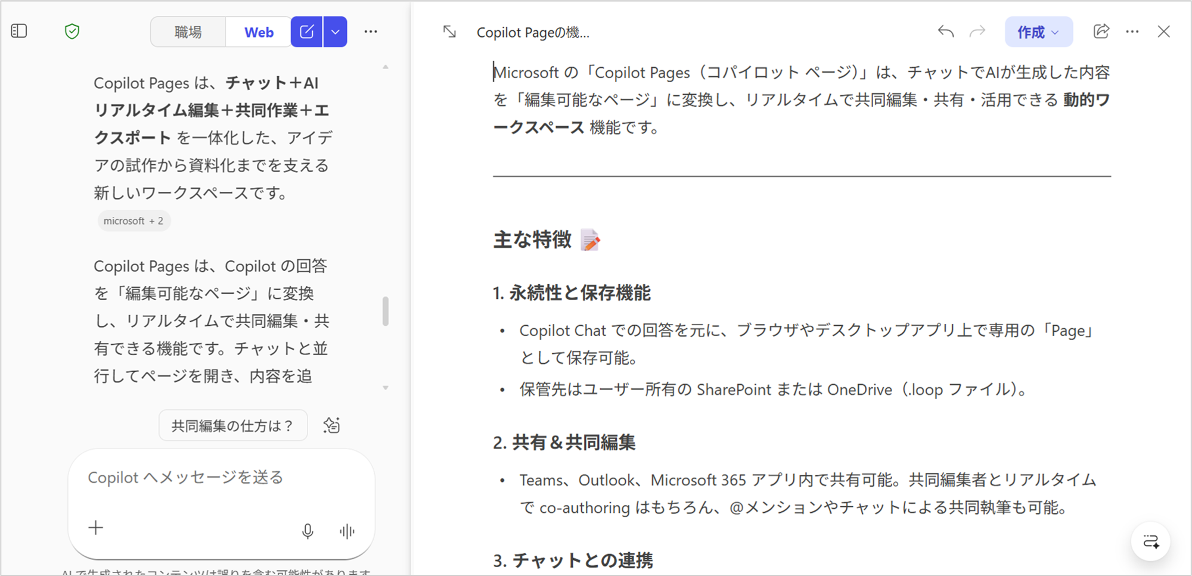Open the floating Copilot edit button
1192x576 pixels.
click(1151, 541)
